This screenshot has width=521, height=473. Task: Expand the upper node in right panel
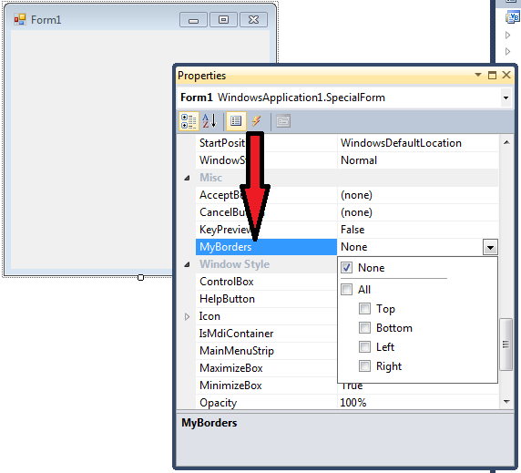pos(507,35)
